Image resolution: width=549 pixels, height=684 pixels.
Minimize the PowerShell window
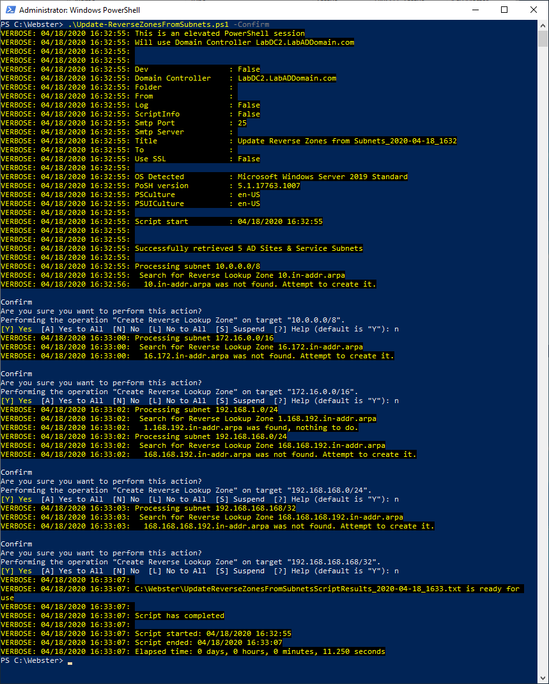pos(475,10)
